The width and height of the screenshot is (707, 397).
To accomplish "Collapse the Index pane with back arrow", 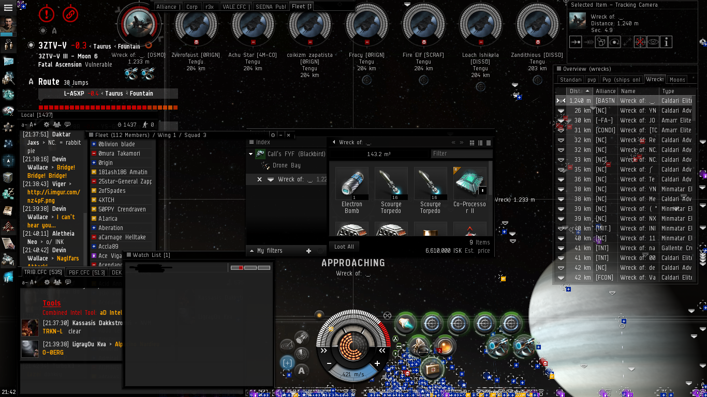I will point(334,142).
